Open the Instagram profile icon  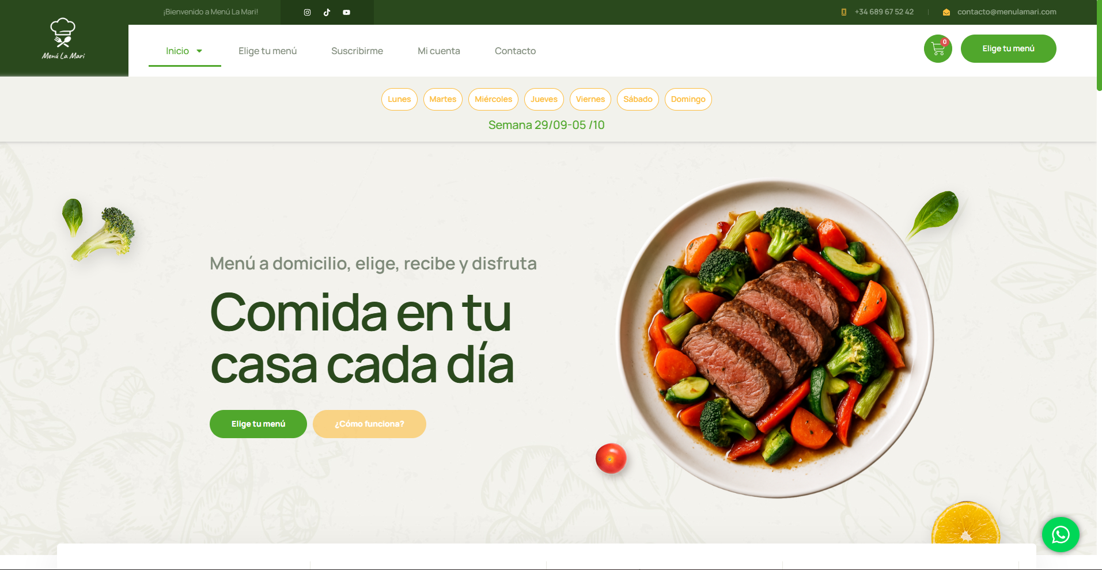coord(307,12)
